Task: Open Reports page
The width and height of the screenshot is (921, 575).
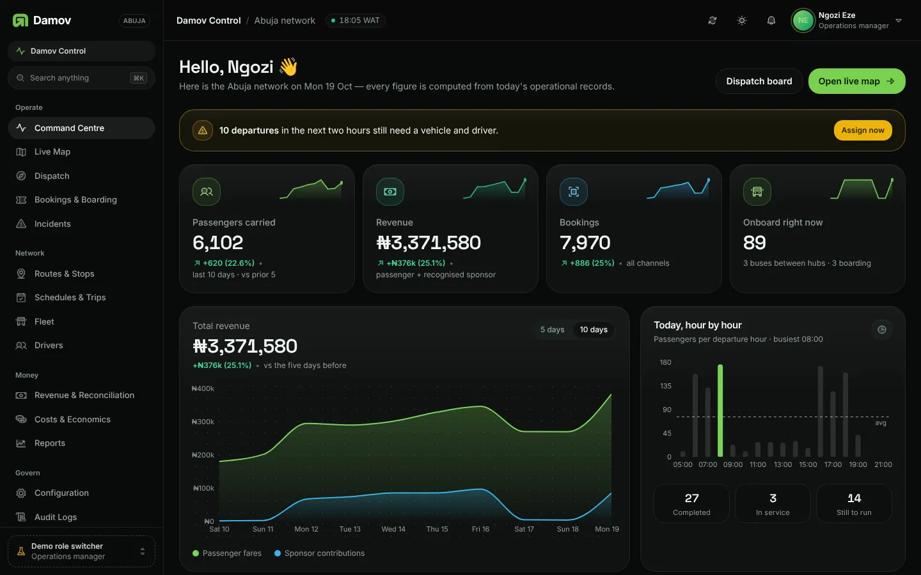Action: point(81,443)
